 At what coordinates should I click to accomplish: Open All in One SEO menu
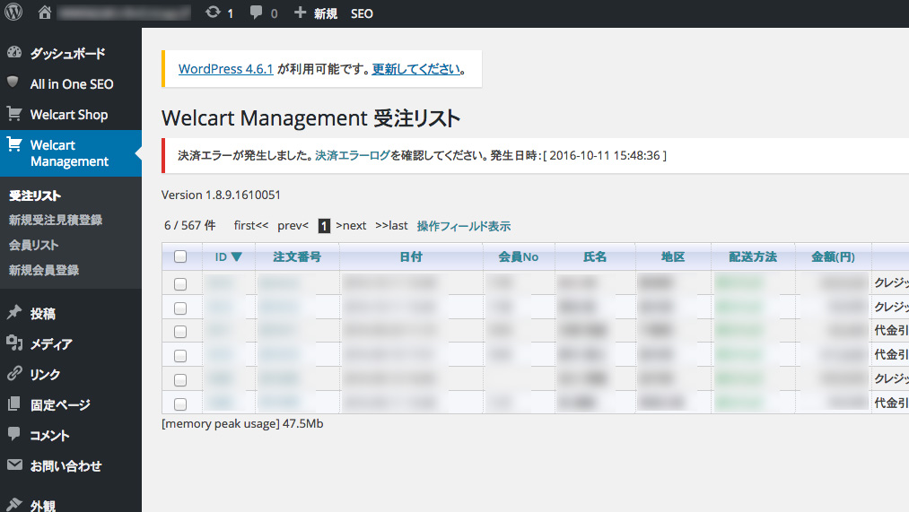coord(72,84)
